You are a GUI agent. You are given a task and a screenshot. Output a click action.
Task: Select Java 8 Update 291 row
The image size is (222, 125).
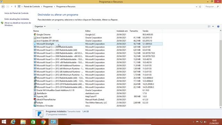coord(98,37)
